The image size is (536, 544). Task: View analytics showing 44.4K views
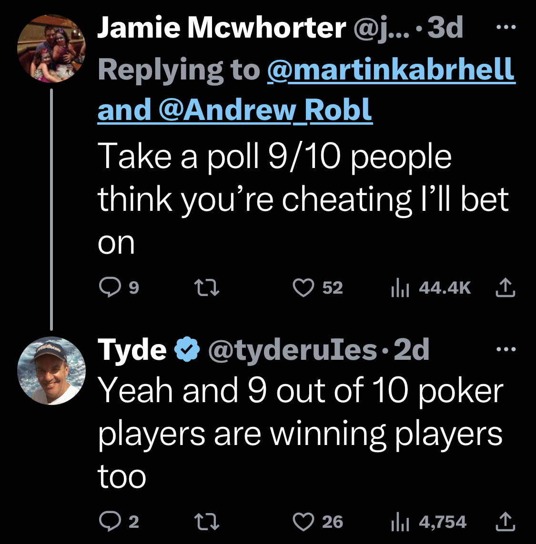coord(431,287)
